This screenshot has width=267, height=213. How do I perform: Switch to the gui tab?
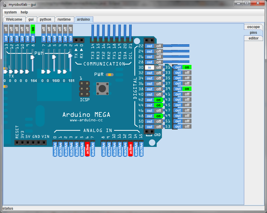(x=31, y=19)
